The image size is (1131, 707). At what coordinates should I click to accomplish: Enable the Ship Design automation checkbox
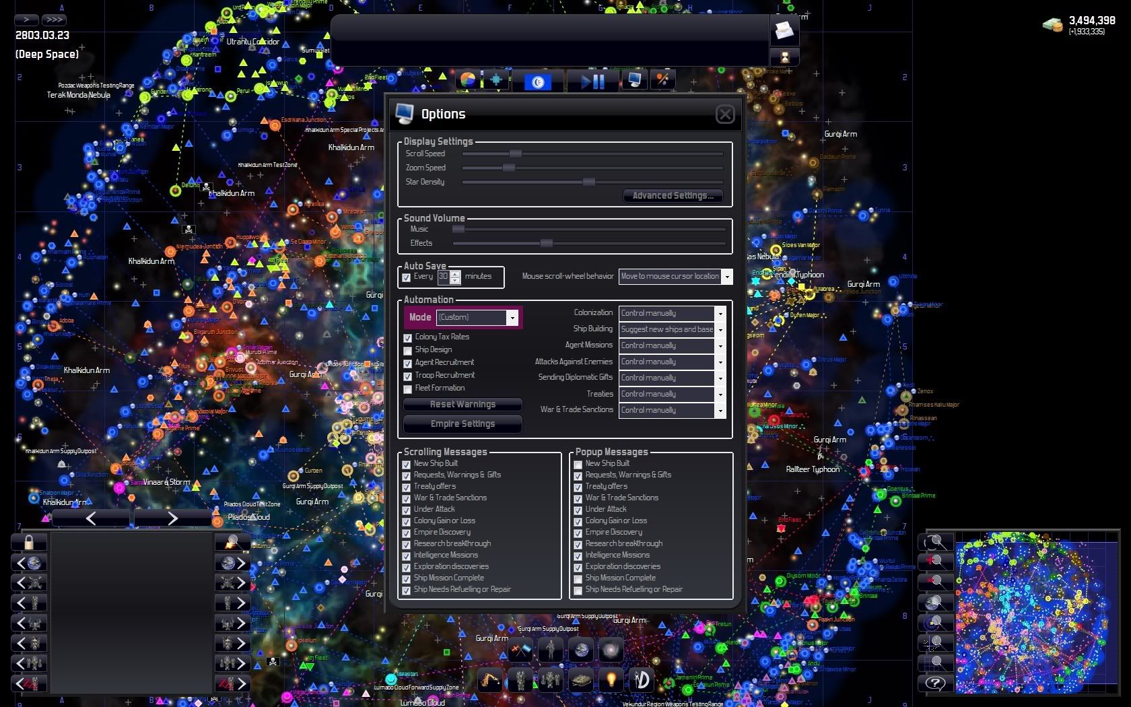click(407, 350)
